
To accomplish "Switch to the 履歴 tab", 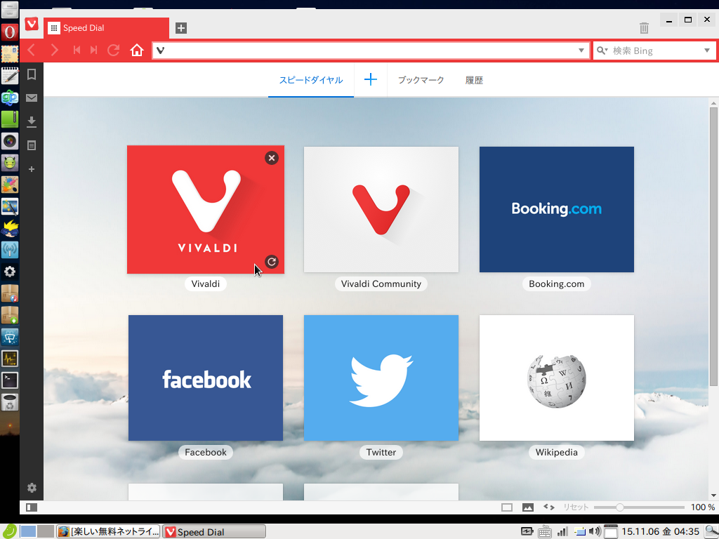I will [x=474, y=80].
